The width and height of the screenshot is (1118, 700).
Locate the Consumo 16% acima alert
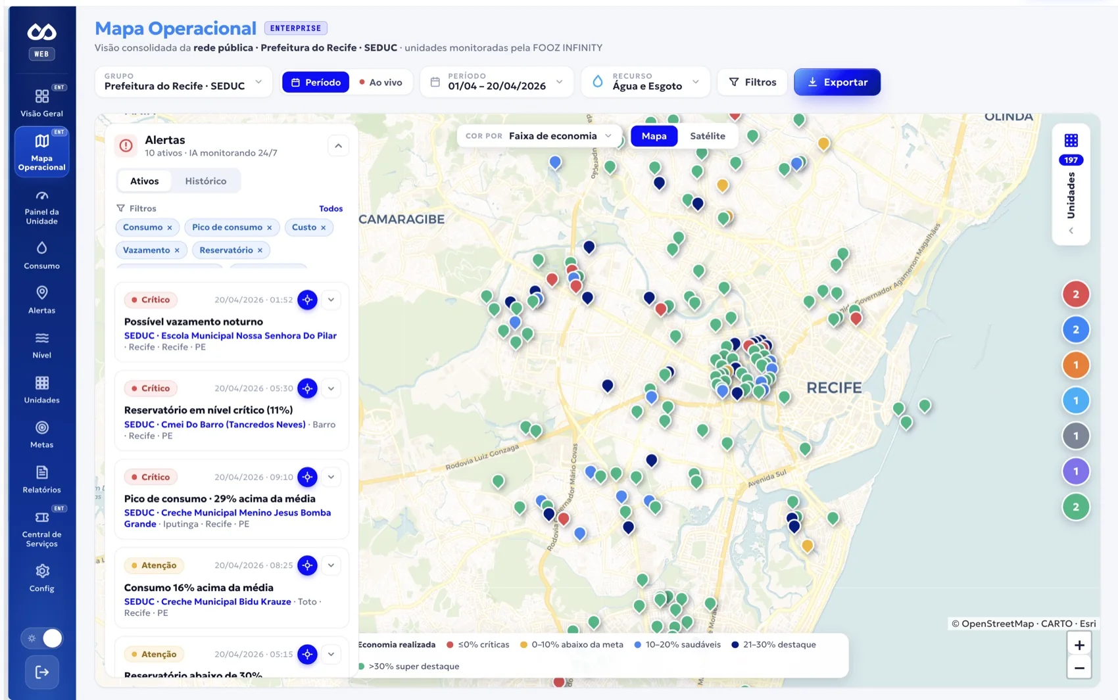(307, 565)
